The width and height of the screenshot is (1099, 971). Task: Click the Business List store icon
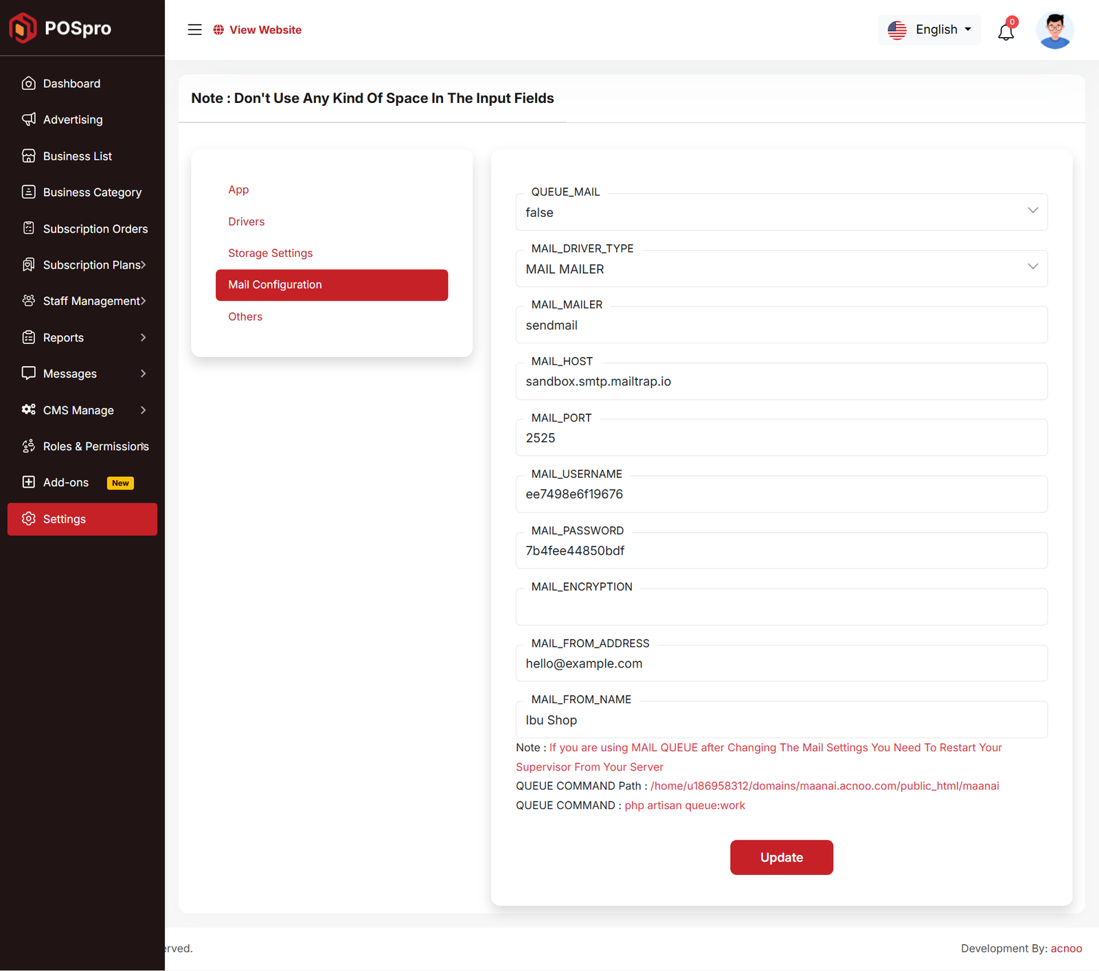tap(28, 156)
